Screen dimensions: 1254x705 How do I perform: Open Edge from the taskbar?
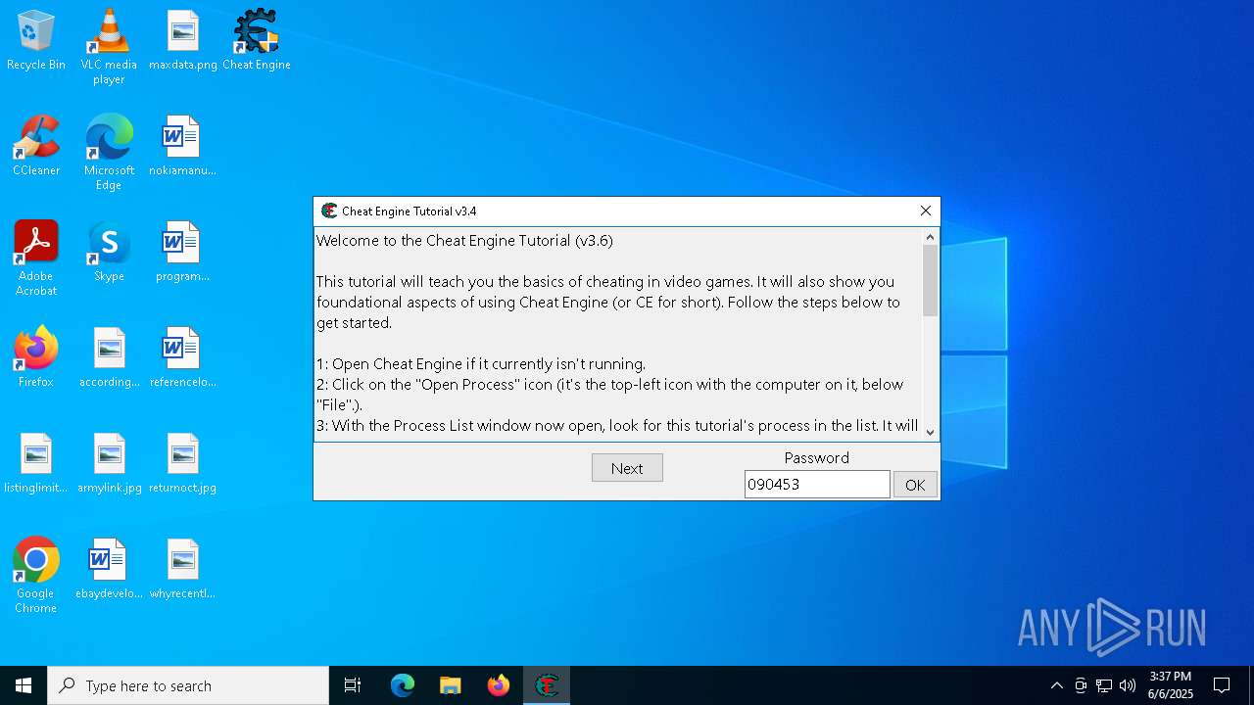[403, 685]
